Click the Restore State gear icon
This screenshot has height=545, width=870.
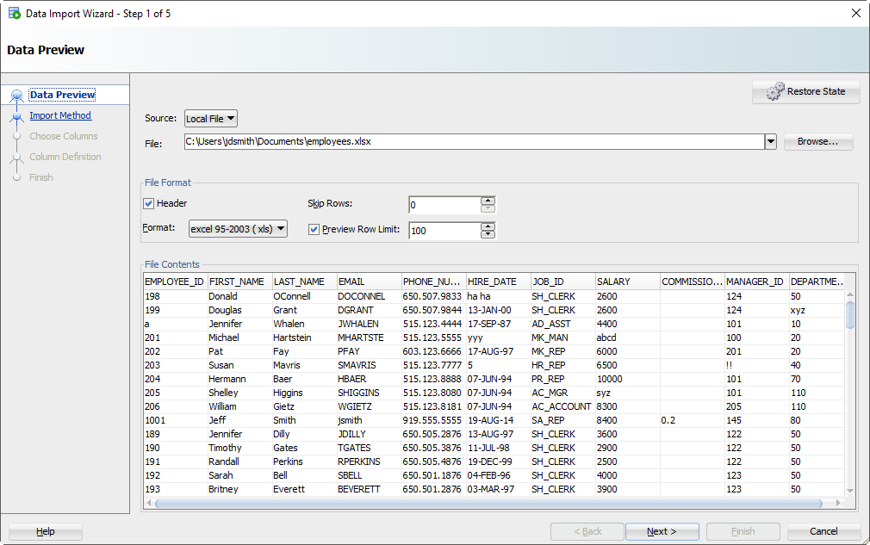click(x=774, y=91)
